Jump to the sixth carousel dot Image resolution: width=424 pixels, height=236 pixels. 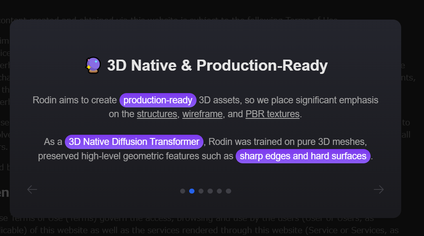[228, 191]
